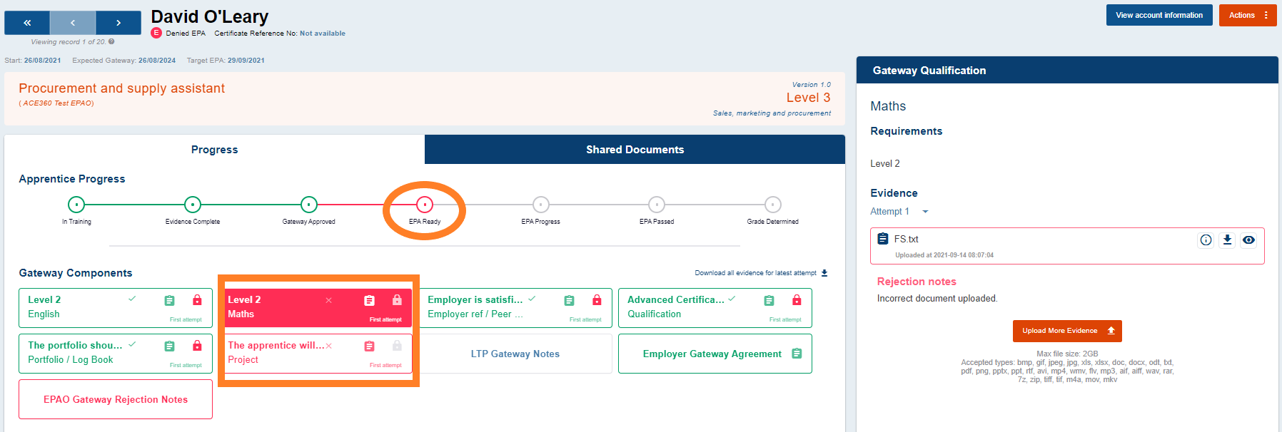Open the clipboard icon on Level 2 Maths
The width and height of the screenshot is (1282, 432).
click(x=369, y=300)
